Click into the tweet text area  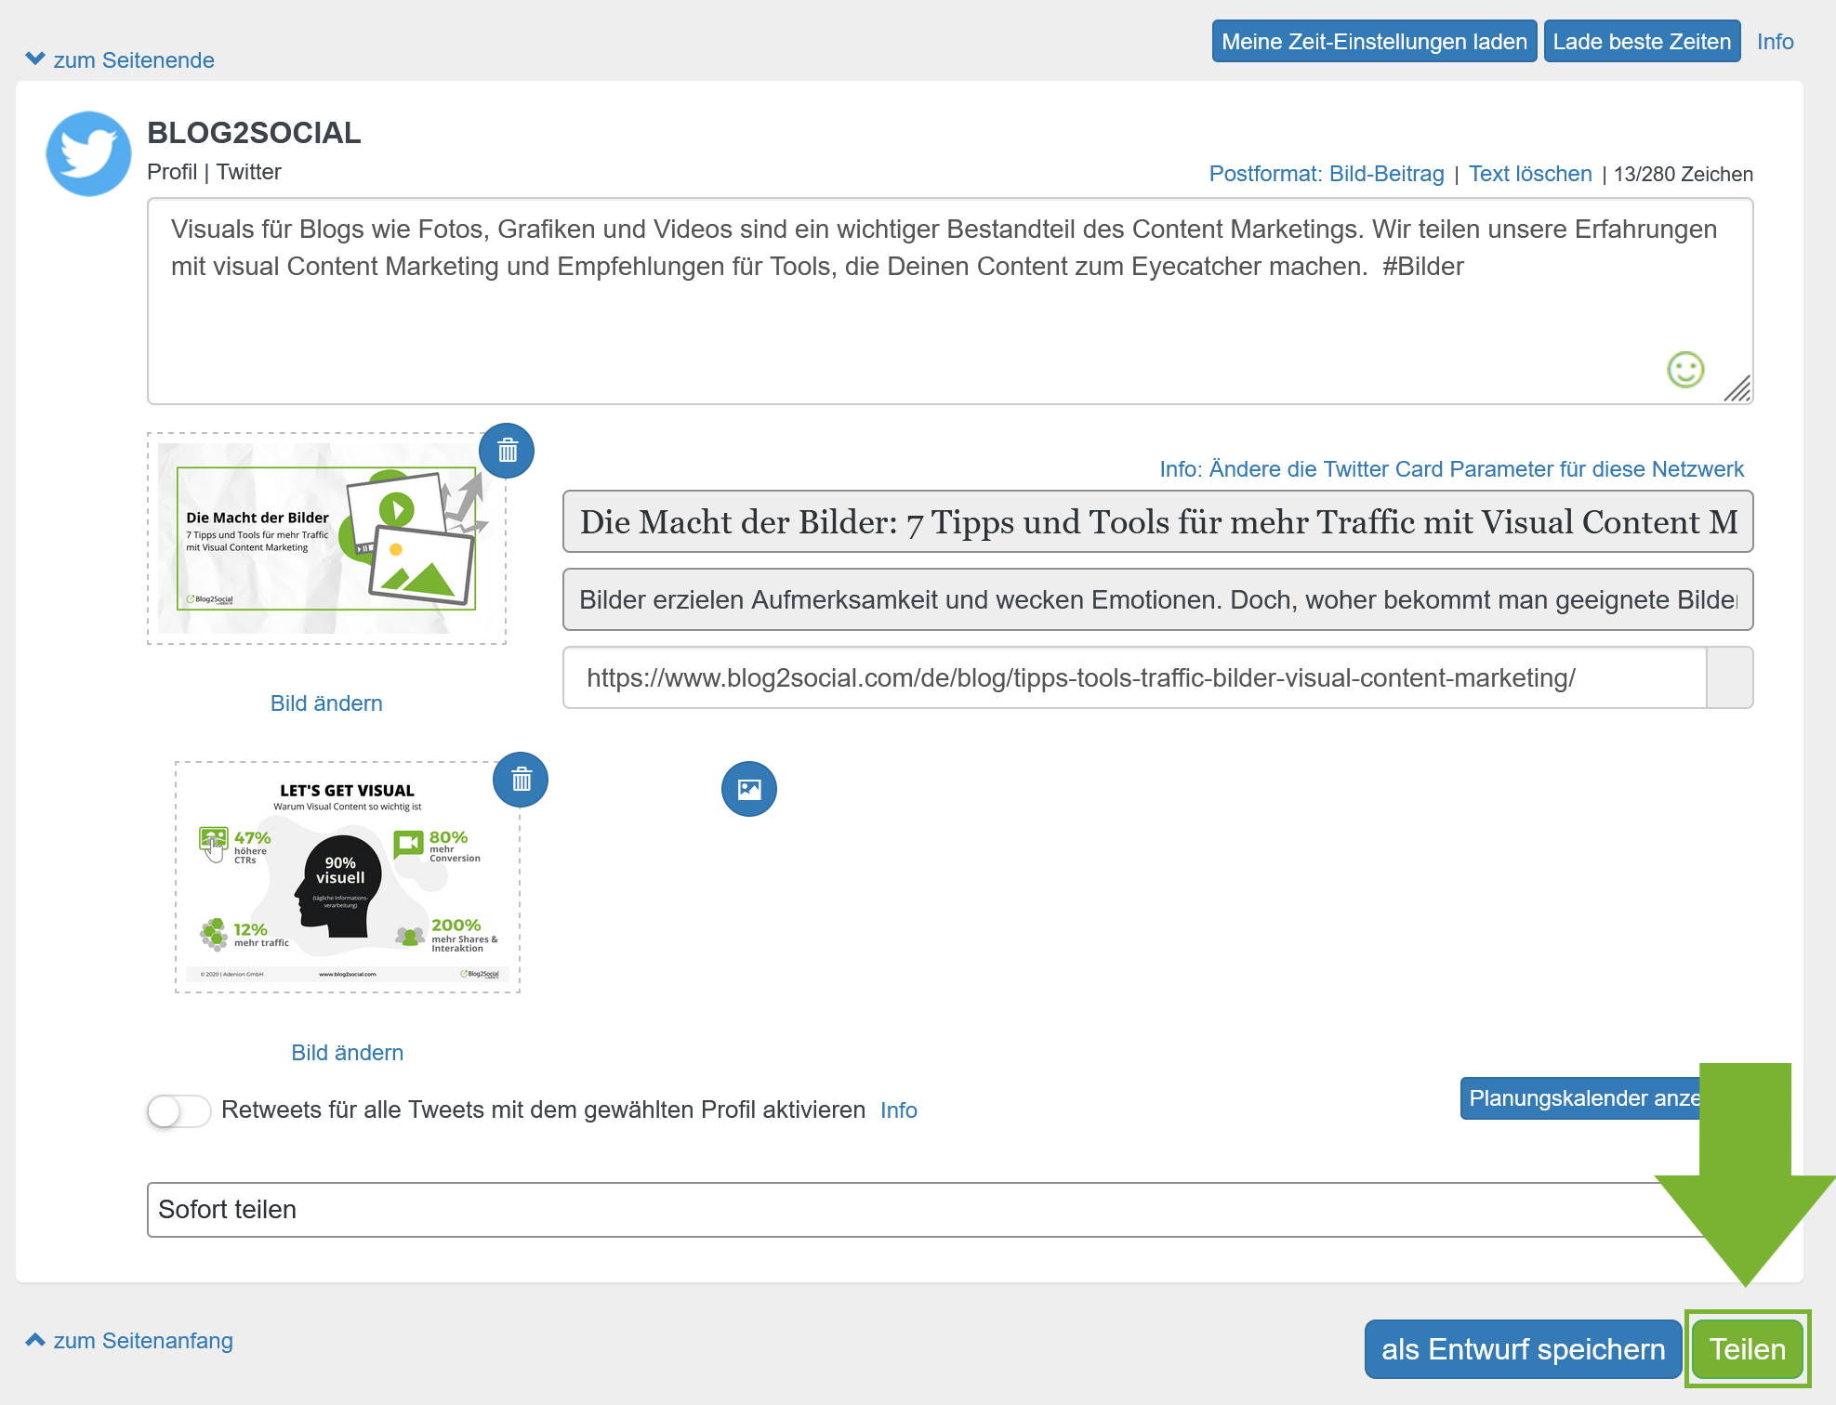tap(950, 301)
